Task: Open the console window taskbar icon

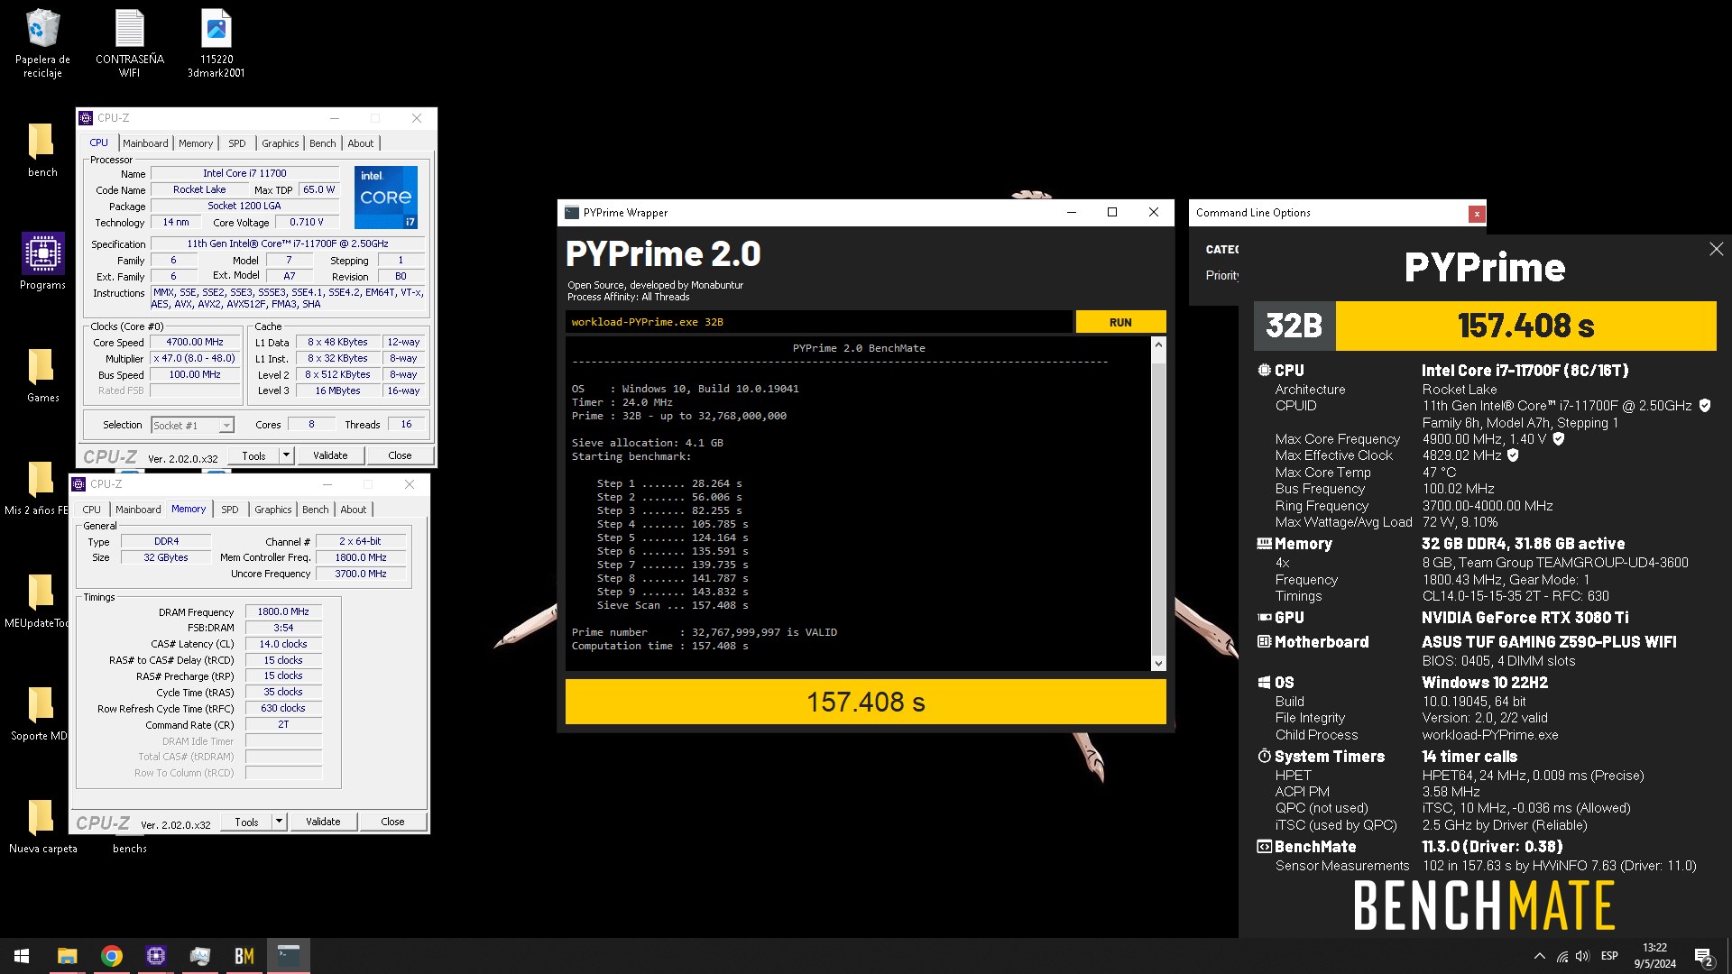Action: [x=289, y=956]
